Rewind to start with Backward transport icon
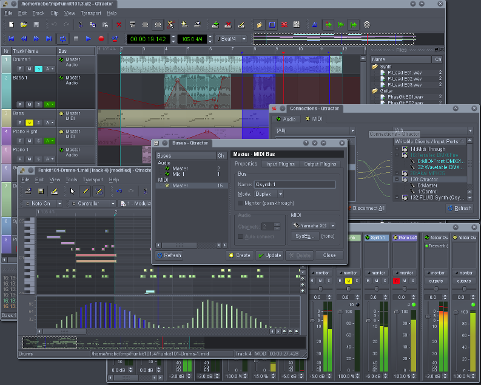Viewport: 481px width, 385px height. pyautogui.click(x=12, y=39)
